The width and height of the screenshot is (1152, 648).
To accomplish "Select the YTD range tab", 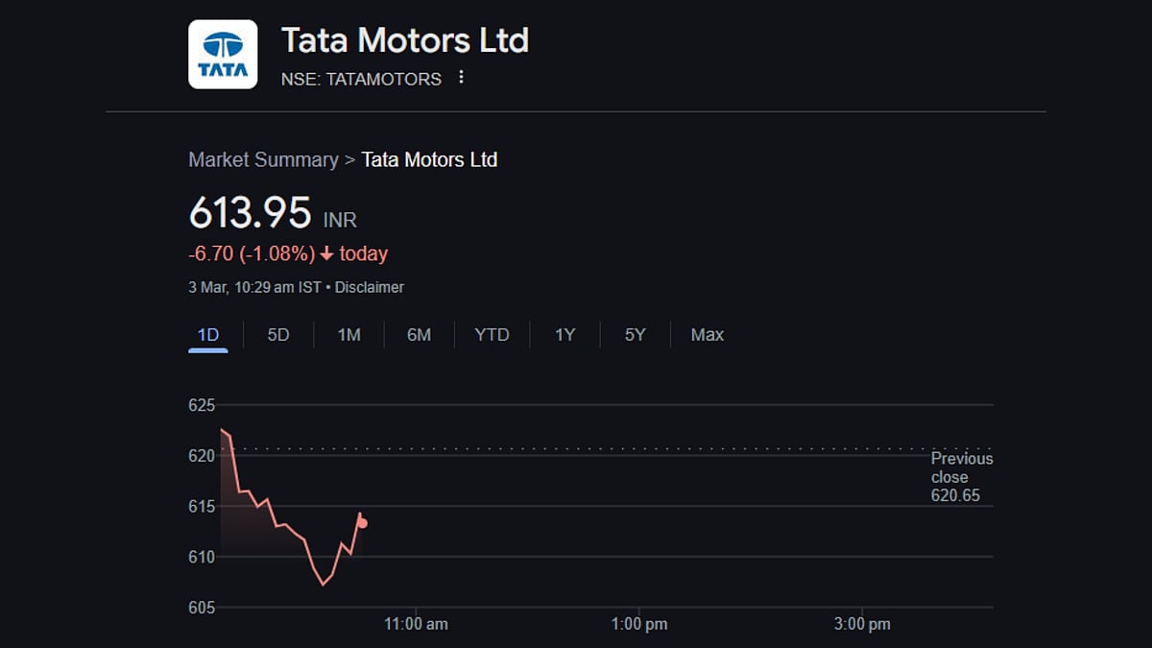I will 492,335.
